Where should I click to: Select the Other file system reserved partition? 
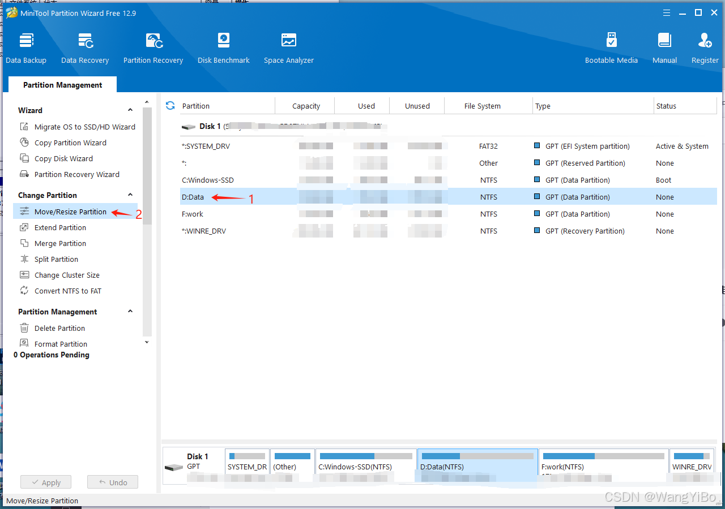448,163
